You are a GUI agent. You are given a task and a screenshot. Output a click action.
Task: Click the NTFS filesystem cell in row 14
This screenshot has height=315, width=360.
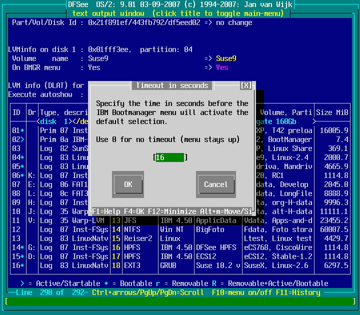click(x=132, y=229)
